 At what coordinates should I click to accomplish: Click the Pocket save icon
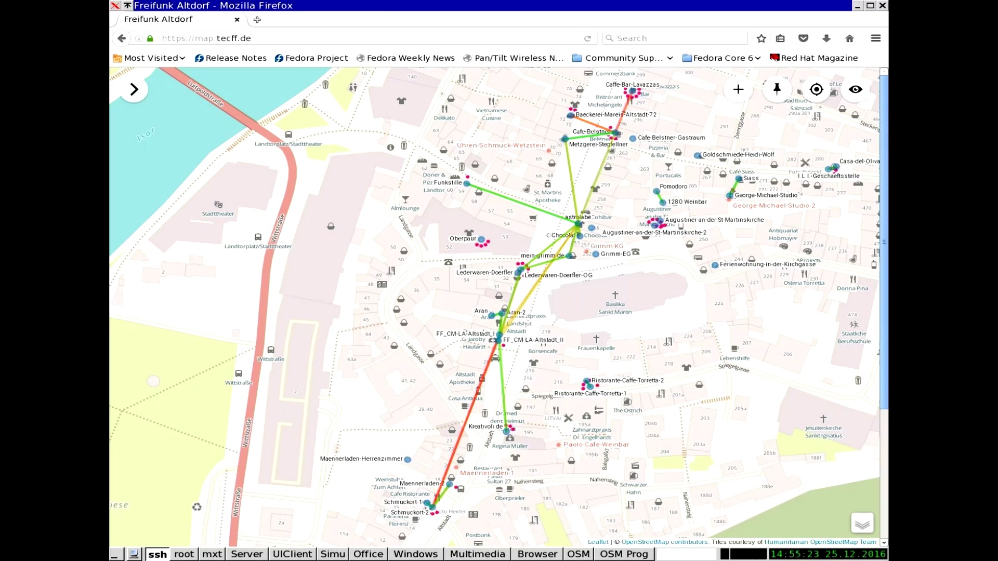[803, 38]
